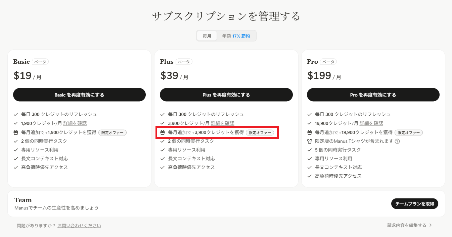
Task: Open 詳細を確認 link in Plus plan
Action: (223, 123)
